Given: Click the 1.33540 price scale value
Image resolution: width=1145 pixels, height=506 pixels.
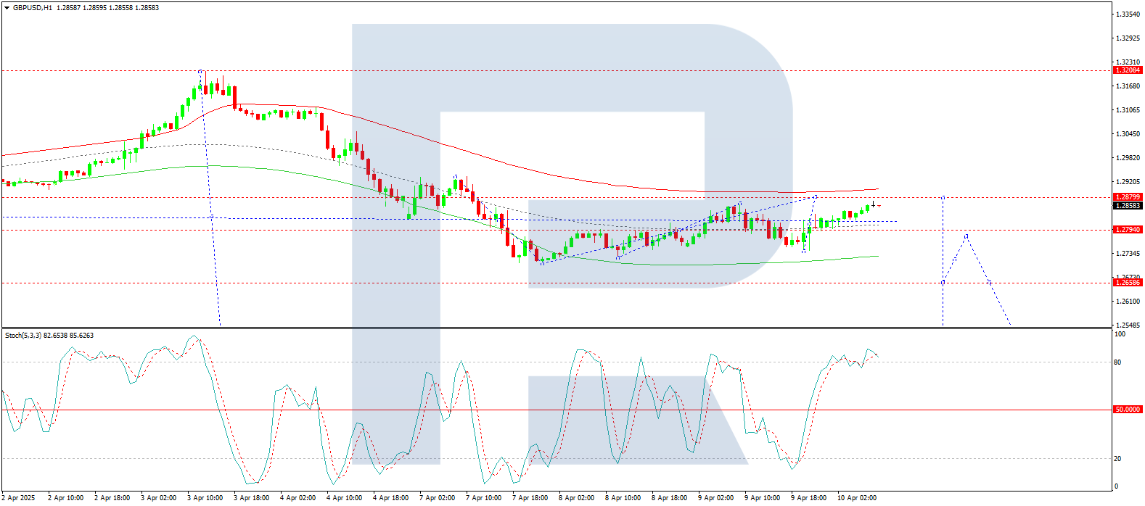Looking at the screenshot, I should 1126,14.
